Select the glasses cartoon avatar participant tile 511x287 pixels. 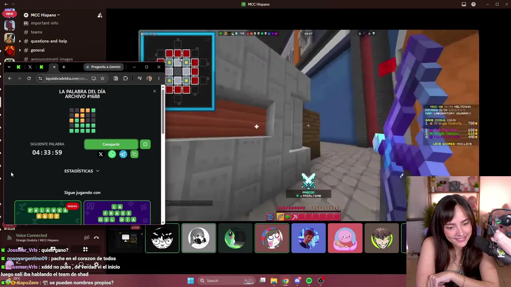(x=162, y=238)
